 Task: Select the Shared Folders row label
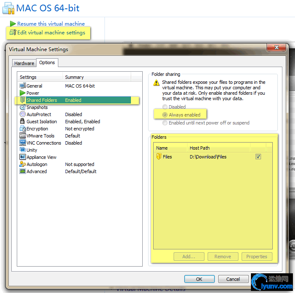tap(42, 100)
